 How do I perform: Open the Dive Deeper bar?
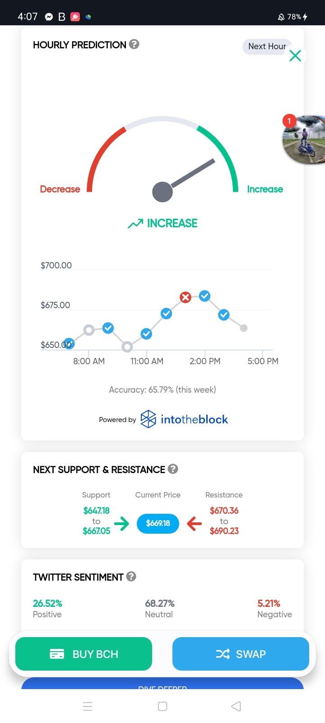(x=162, y=684)
